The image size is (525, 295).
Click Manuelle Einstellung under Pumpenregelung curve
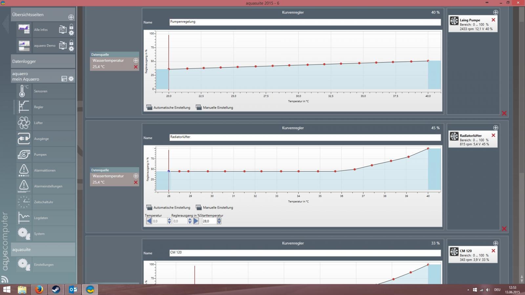coord(215,108)
